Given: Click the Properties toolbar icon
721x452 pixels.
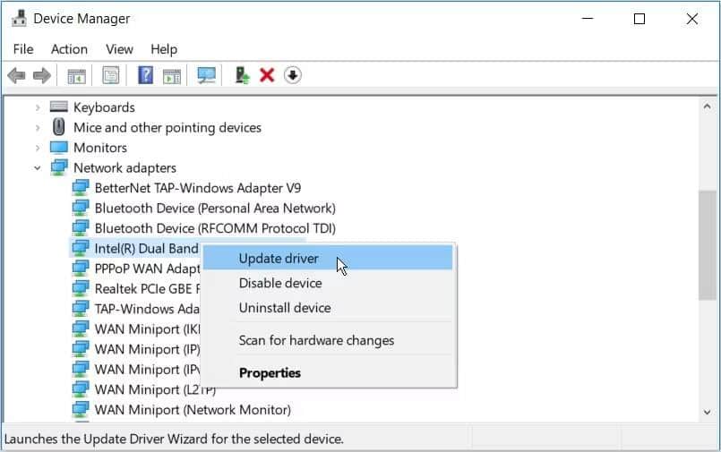Looking at the screenshot, I should pos(110,76).
